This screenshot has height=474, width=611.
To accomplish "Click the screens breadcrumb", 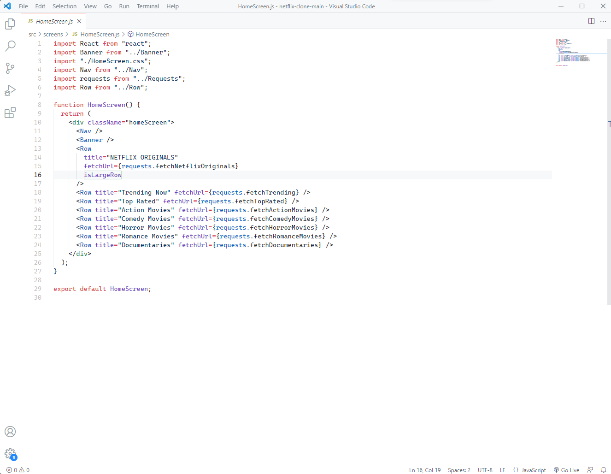I will point(53,34).
